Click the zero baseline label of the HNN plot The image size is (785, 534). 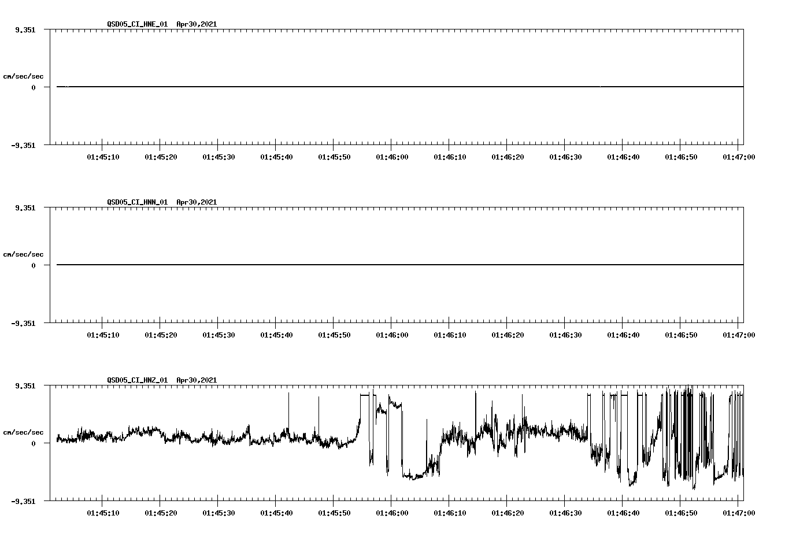click(x=34, y=265)
